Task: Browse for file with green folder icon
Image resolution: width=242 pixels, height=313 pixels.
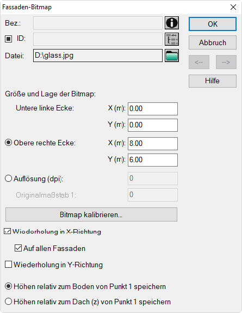Action: click(172, 56)
